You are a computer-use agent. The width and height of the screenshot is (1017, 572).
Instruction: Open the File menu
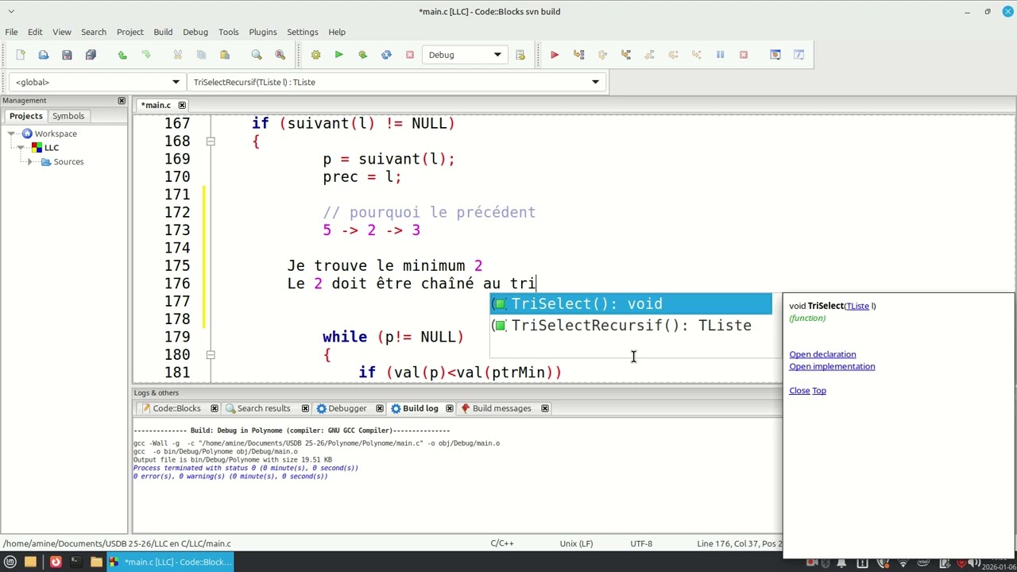click(x=11, y=32)
